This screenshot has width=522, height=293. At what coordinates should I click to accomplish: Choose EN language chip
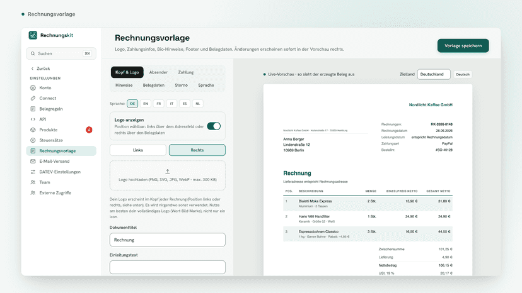click(x=146, y=104)
